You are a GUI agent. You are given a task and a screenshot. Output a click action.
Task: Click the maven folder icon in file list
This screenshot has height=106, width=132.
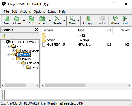coord(44,40)
